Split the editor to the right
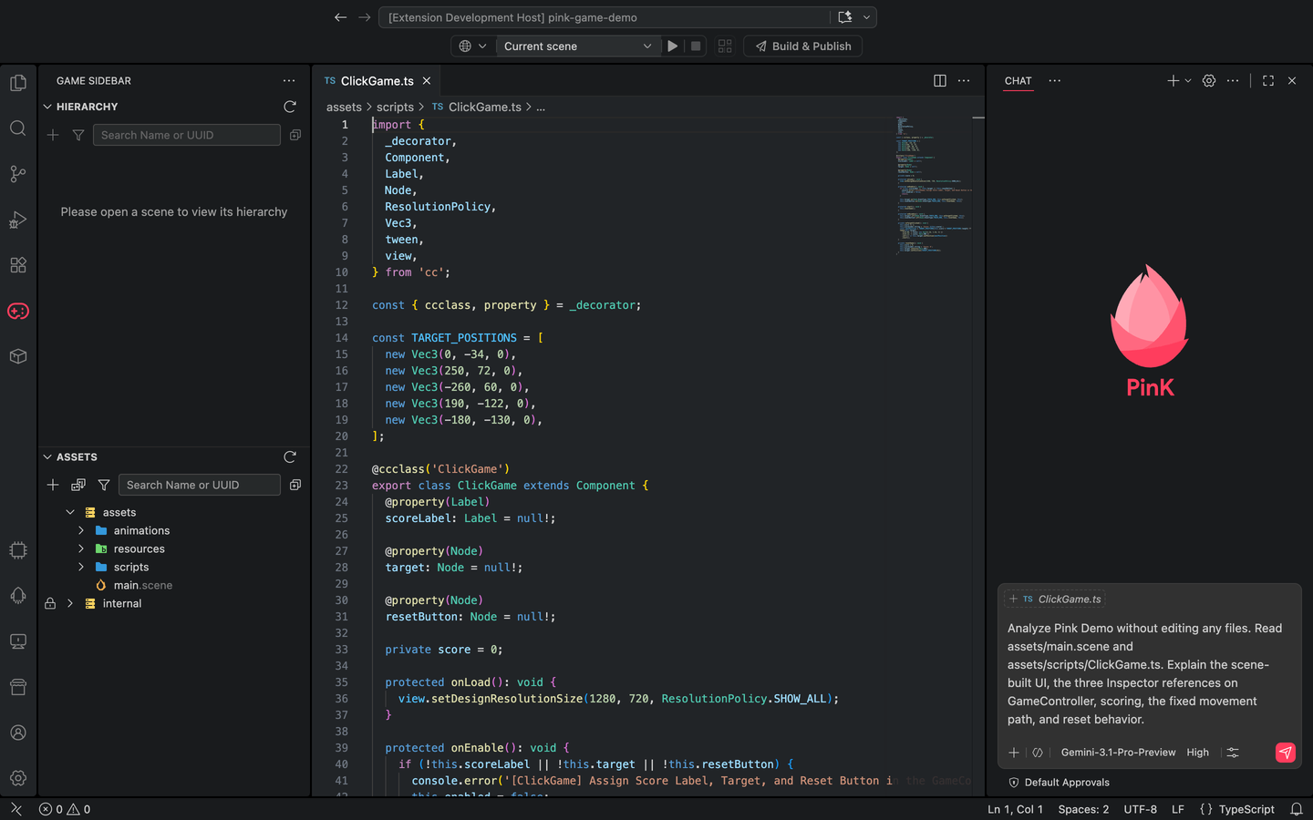Screen dimensions: 1313x820 point(940,81)
